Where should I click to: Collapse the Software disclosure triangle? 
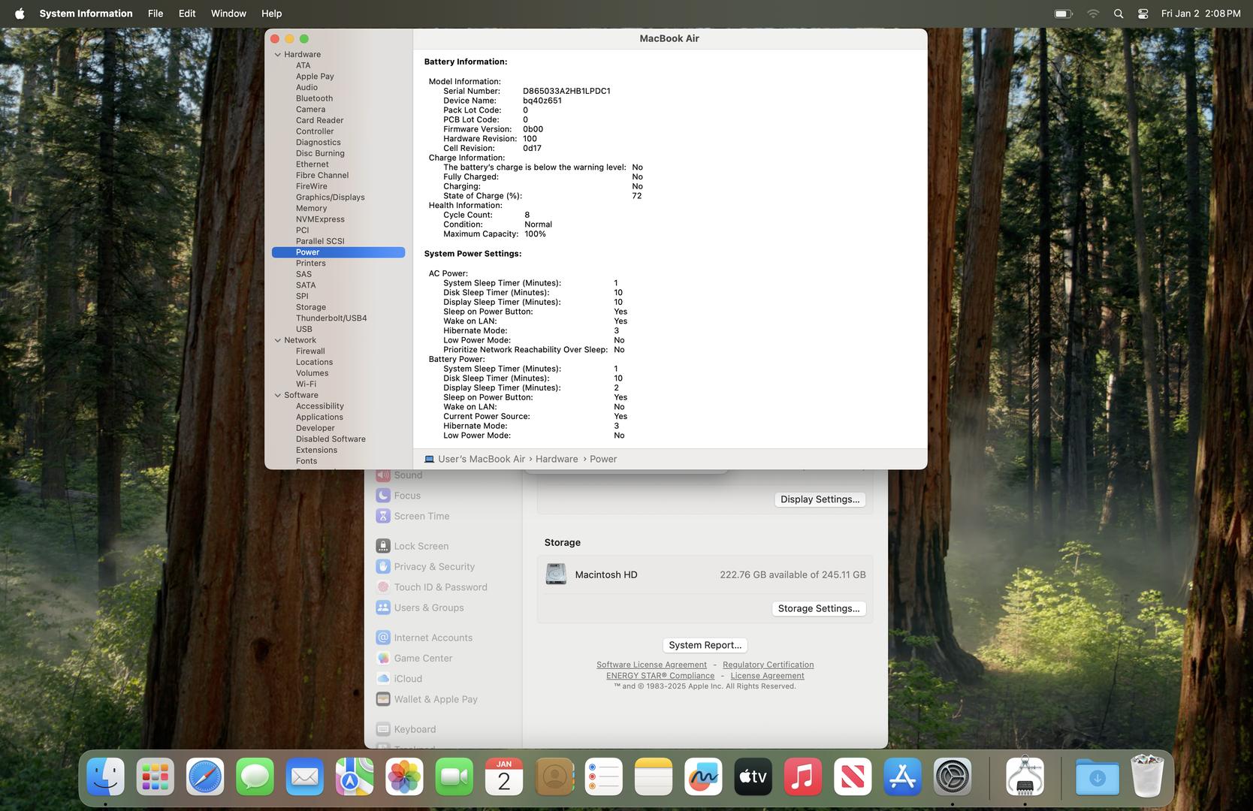pos(278,395)
